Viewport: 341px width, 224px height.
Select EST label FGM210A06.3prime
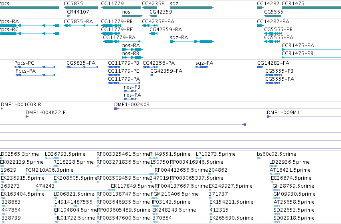pos(49,170)
